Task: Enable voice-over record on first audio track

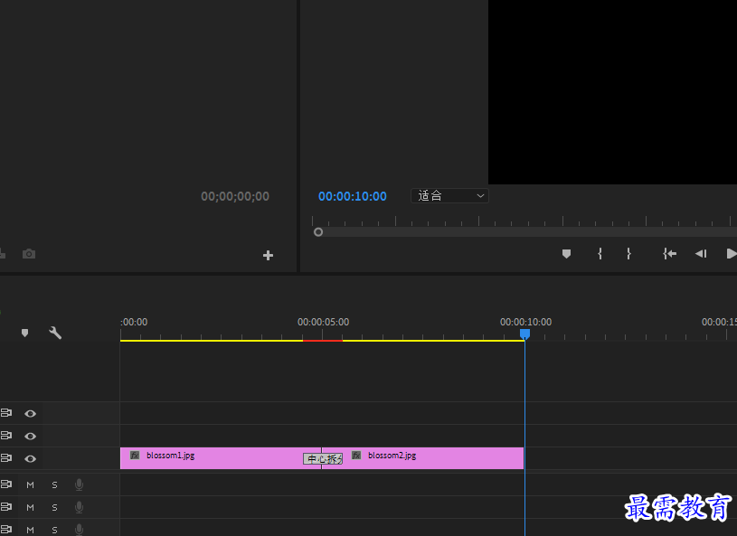Action: click(79, 484)
